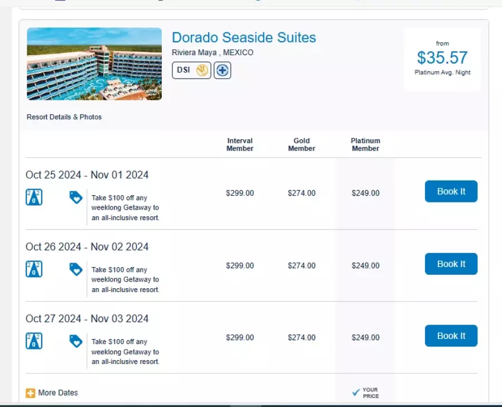Screen dimensions: 502x407
Task: Click the unit-size icon for Oct 27 stay
Action: coord(34,341)
